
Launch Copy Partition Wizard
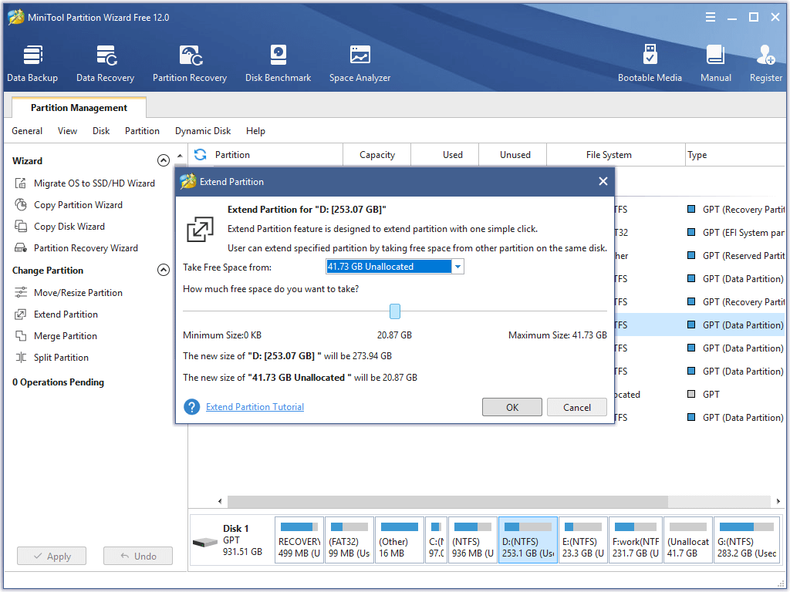tap(69, 205)
